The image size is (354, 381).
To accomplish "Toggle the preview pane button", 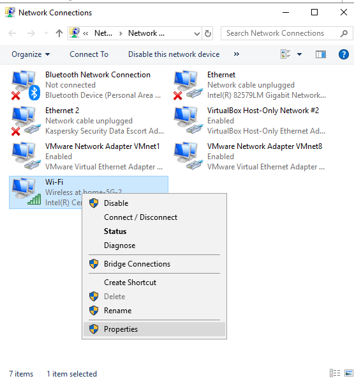I will (x=321, y=54).
